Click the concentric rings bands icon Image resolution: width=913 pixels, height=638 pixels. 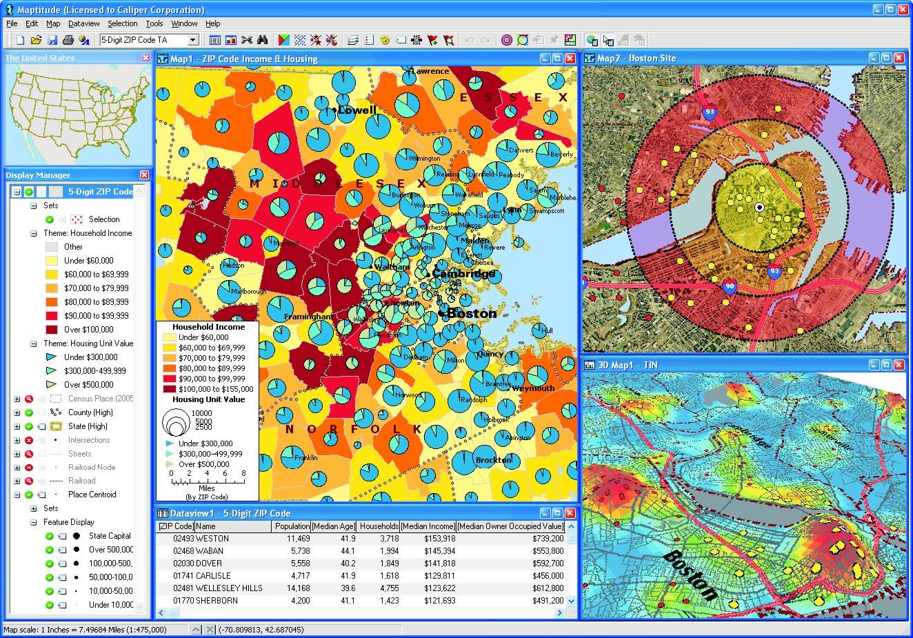[507, 40]
